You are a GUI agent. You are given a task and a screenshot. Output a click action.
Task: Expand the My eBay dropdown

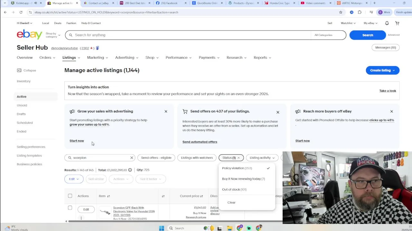coord(370,23)
